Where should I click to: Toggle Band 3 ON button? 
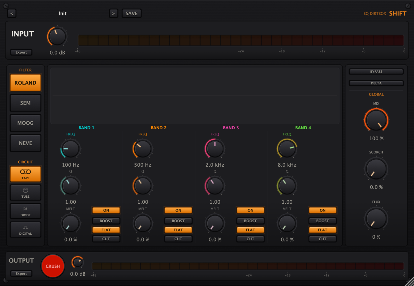coord(250,210)
